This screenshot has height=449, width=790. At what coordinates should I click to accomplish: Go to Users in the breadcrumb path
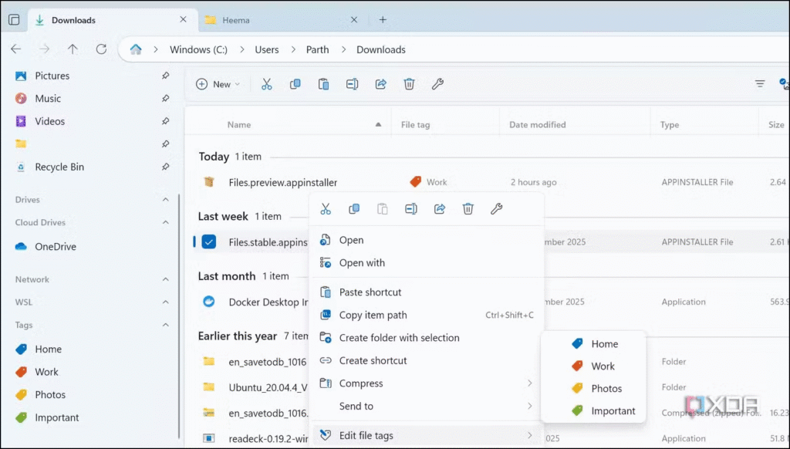pyautogui.click(x=267, y=49)
